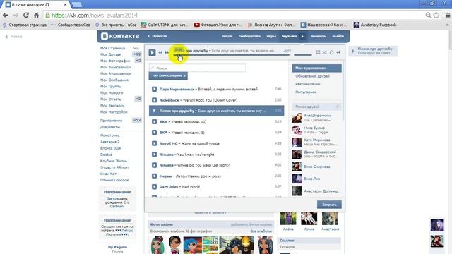
Task: Open the Chrome hamburger menu
Action: 448,15
